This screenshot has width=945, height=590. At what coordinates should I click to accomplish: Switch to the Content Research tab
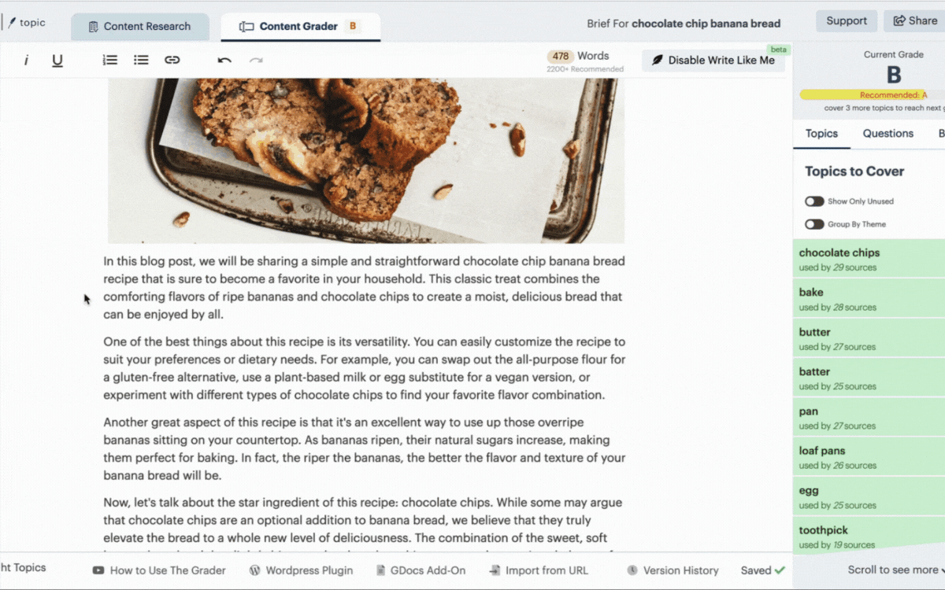pyautogui.click(x=140, y=26)
